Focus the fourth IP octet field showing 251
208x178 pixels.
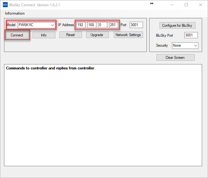pos(113,25)
